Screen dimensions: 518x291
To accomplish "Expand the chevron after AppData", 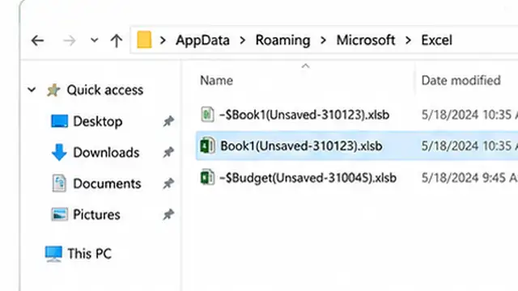I will click(x=243, y=40).
